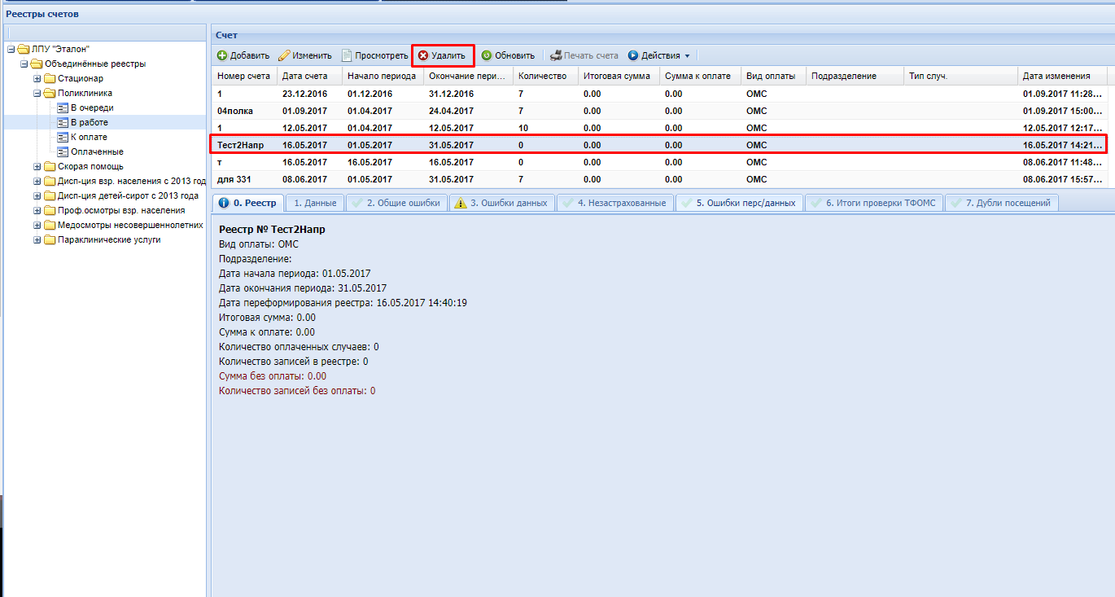Sort by Сумма к оплате column header
Screen dimensions: 1115x597
[700, 76]
